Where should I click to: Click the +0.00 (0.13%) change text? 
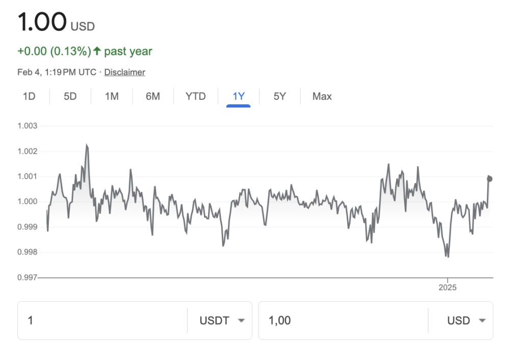(54, 51)
